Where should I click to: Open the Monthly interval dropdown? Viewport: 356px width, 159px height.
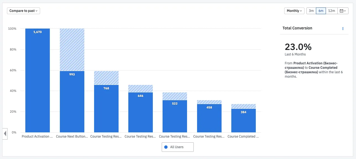click(x=294, y=11)
